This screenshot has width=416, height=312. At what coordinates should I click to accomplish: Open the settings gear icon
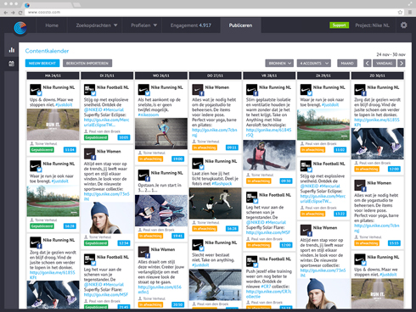403,25
